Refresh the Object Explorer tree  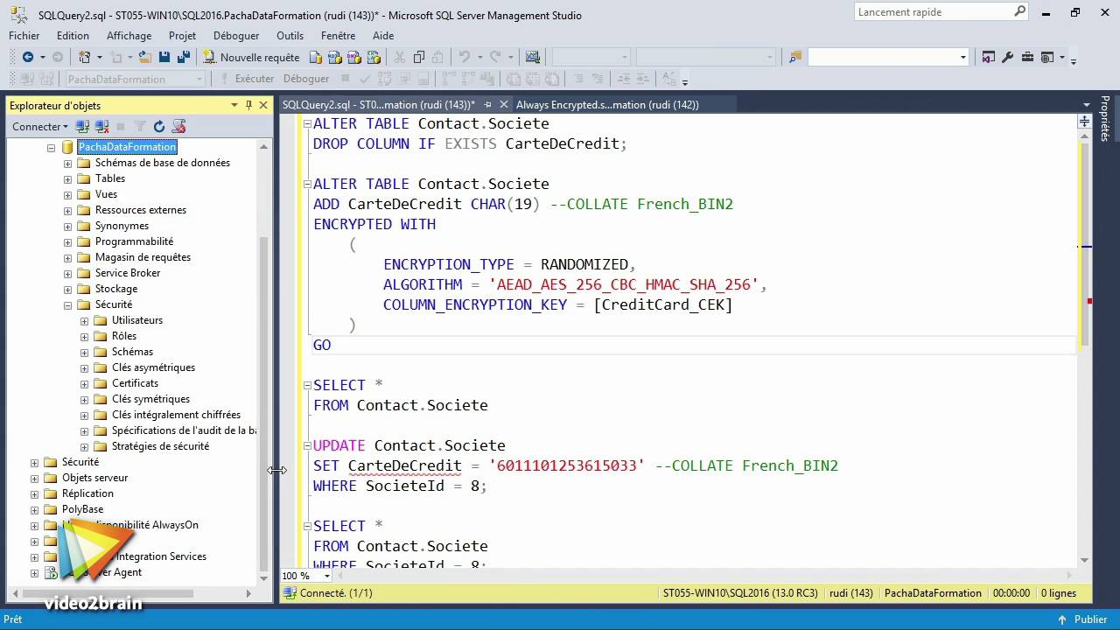point(159,127)
